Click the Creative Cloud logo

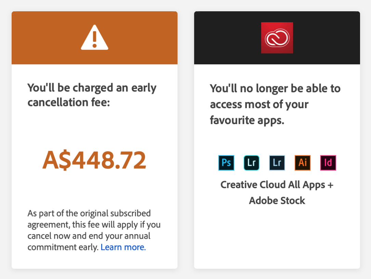click(x=277, y=38)
